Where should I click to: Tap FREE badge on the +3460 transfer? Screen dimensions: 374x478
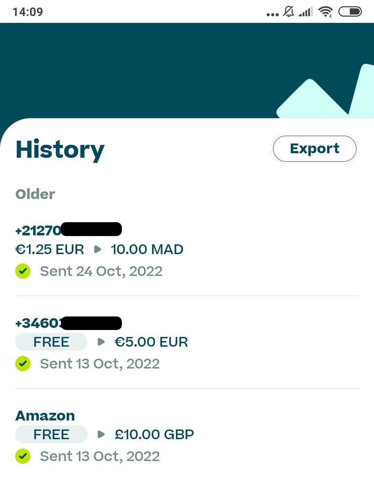click(x=51, y=342)
